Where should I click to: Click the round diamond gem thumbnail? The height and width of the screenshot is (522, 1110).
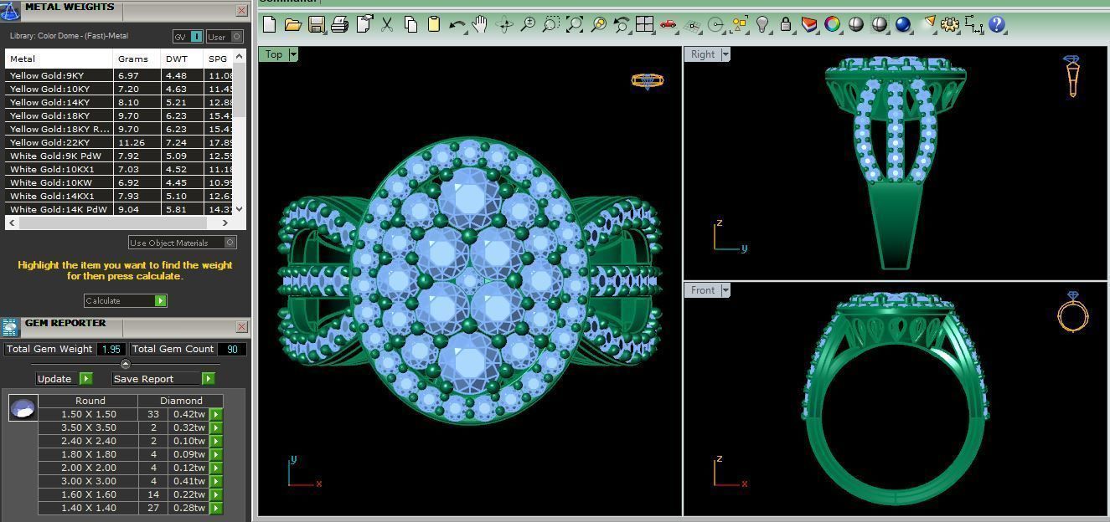pos(23,408)
